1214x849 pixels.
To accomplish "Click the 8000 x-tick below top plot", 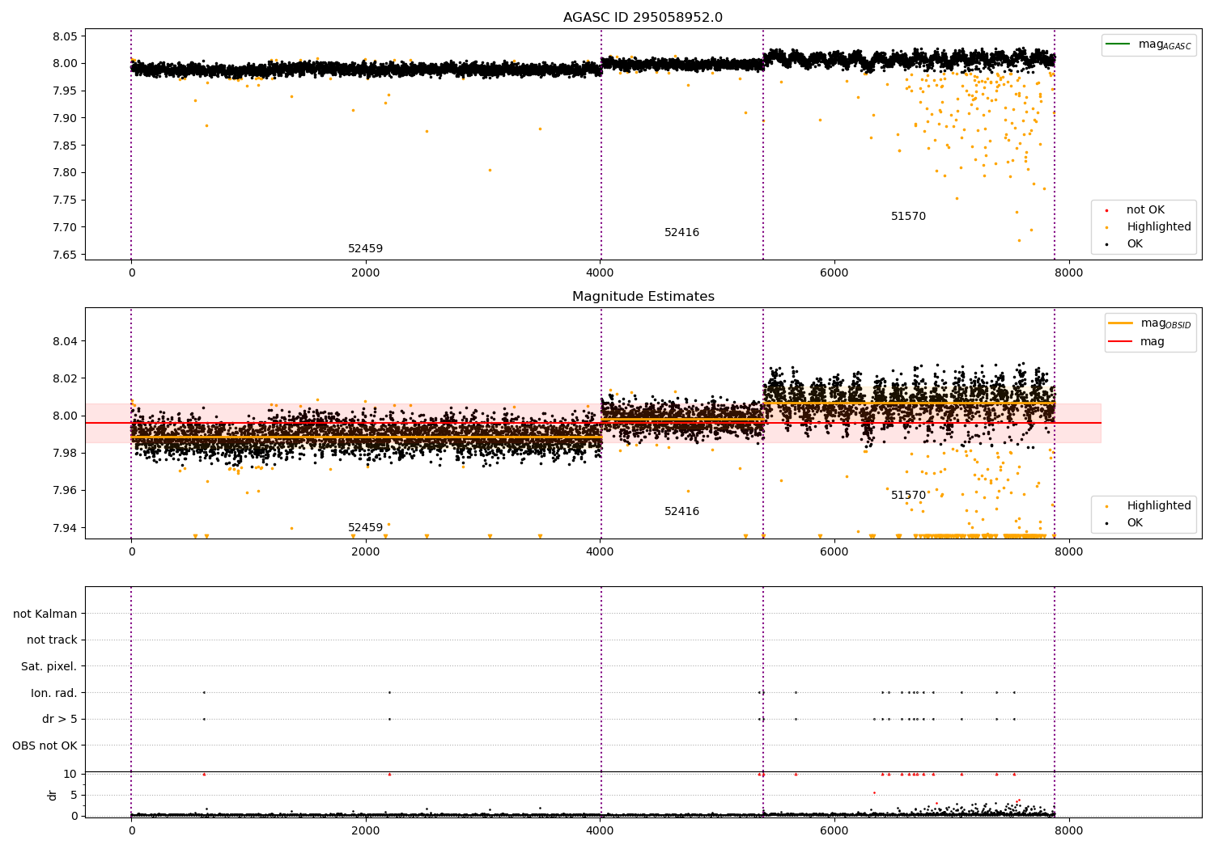I will pyautogui.click(x=1068, y=273).
